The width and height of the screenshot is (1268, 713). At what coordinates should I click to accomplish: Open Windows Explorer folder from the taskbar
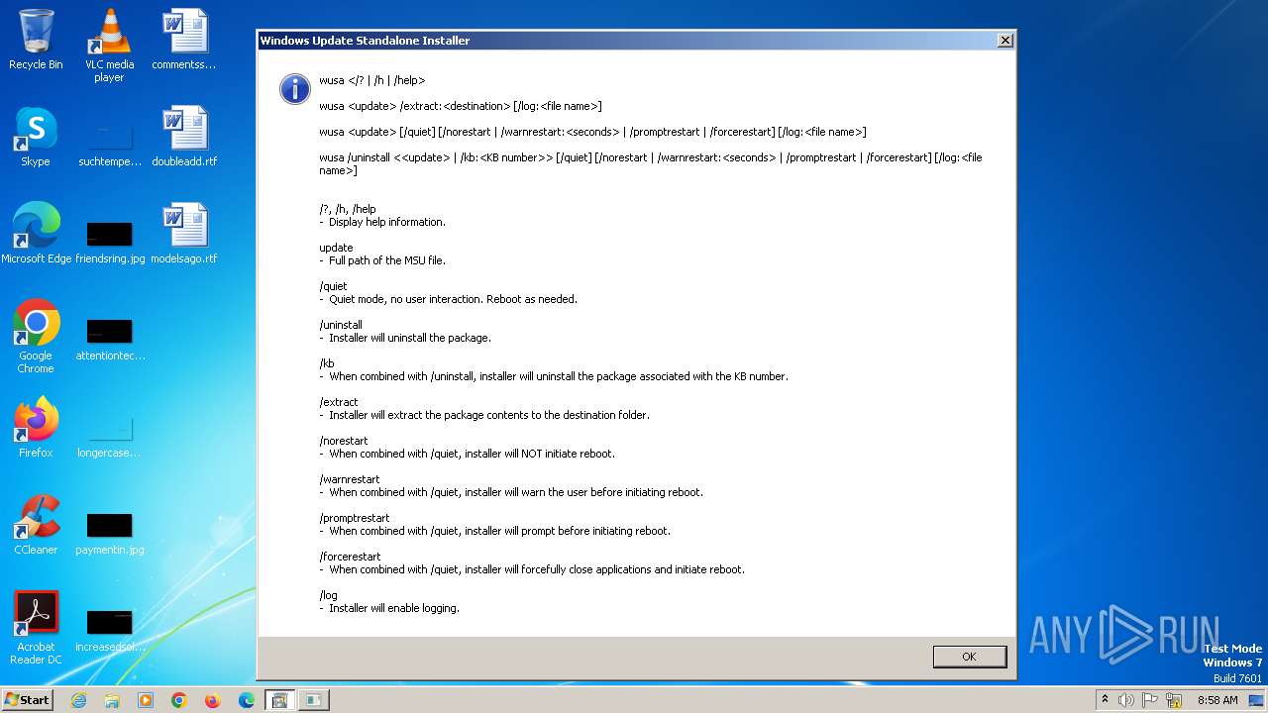(112, 700)
